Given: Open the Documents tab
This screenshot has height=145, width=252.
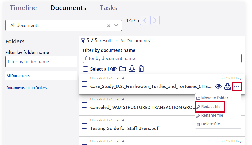Looking at the screenshot, I should coord(68,8).
